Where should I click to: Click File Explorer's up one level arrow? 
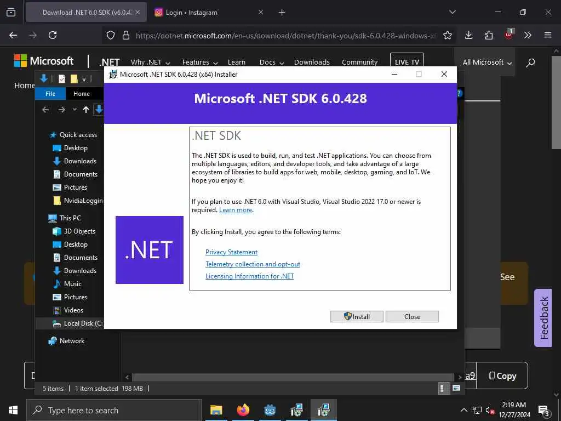coord(86,110)
